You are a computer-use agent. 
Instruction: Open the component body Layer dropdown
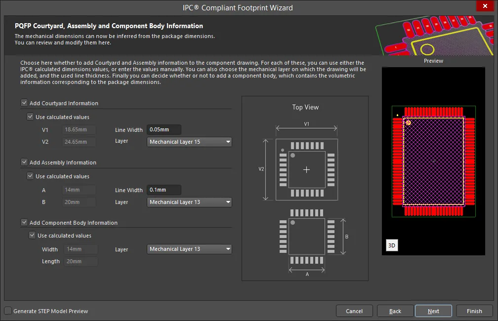click(x=189, y=249)
